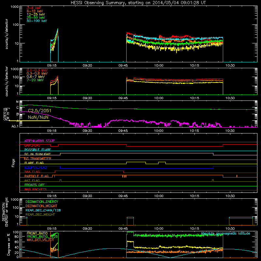
Task: Click the early count spike near 09:17
Action: (x=54, y=45)
